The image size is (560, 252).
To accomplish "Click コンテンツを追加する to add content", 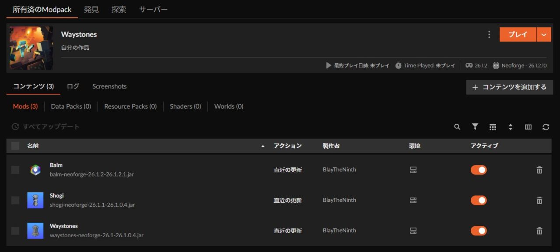I will (509, 87).
